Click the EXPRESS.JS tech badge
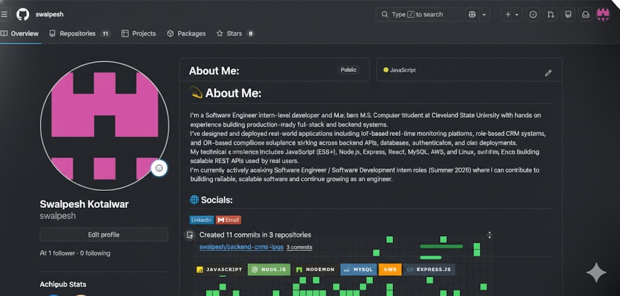The height and width of the screenshot is (296, 620). [429, 269]
